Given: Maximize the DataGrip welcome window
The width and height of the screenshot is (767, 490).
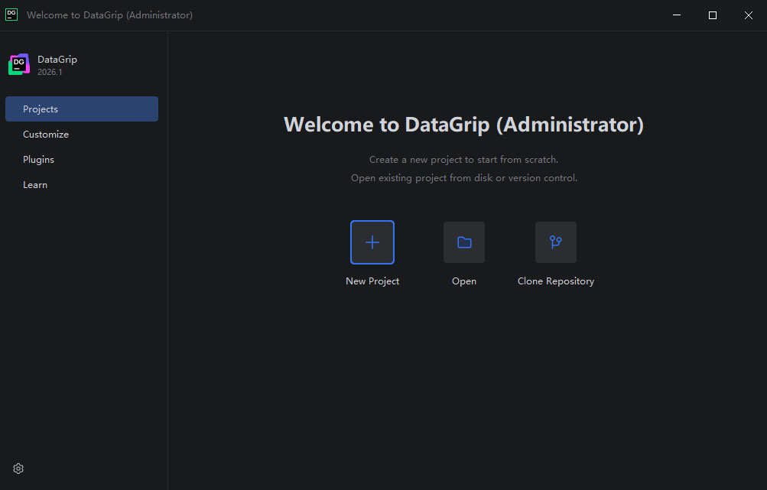Looking at the screenshot, I should (x=713, y=15).
